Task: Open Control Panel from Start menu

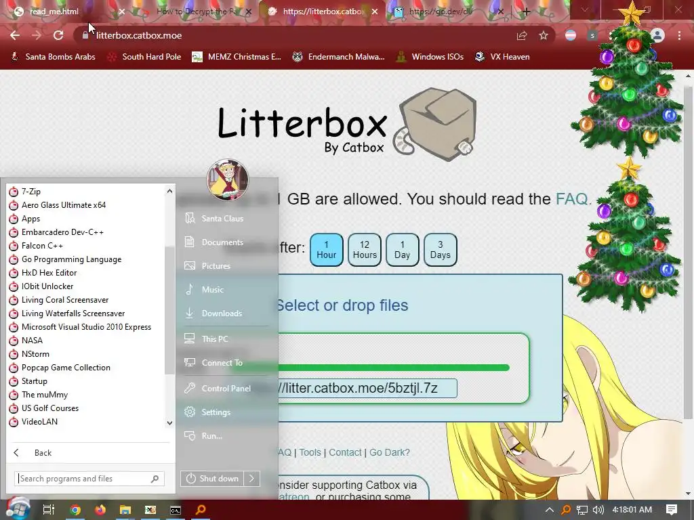Action: (226, 388)
